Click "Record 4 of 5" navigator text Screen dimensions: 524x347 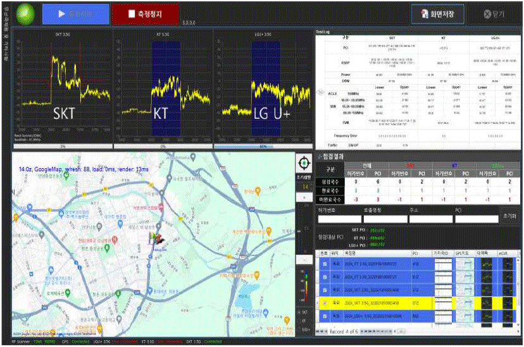pyautogui.click(x=344, y=332)
